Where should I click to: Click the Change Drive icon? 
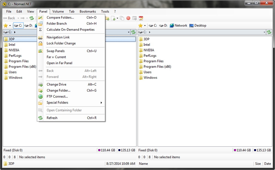[x=40, y=85]
